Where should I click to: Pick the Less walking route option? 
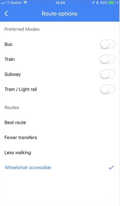coord(60,152)
